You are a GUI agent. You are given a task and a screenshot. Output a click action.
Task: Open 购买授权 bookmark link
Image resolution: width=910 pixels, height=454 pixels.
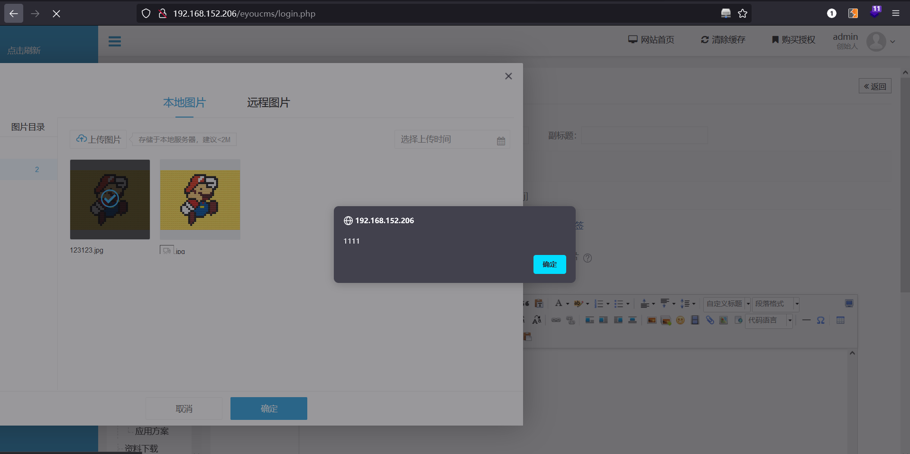793,40
